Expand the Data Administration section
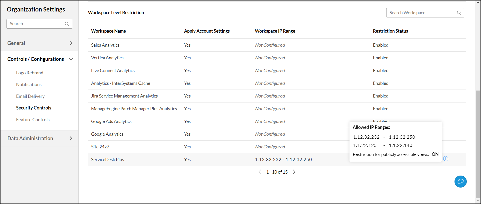The width and height of the screenshot is (481, 204). (71, 138)
